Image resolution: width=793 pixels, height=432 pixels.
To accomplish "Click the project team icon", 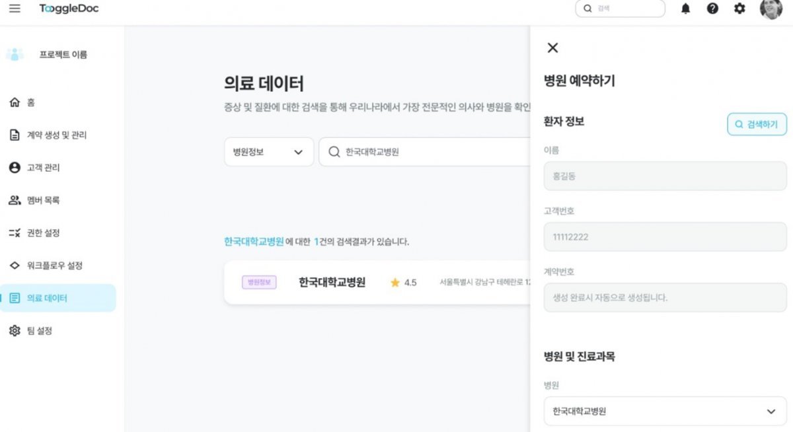I will click(x=15, y=55).
